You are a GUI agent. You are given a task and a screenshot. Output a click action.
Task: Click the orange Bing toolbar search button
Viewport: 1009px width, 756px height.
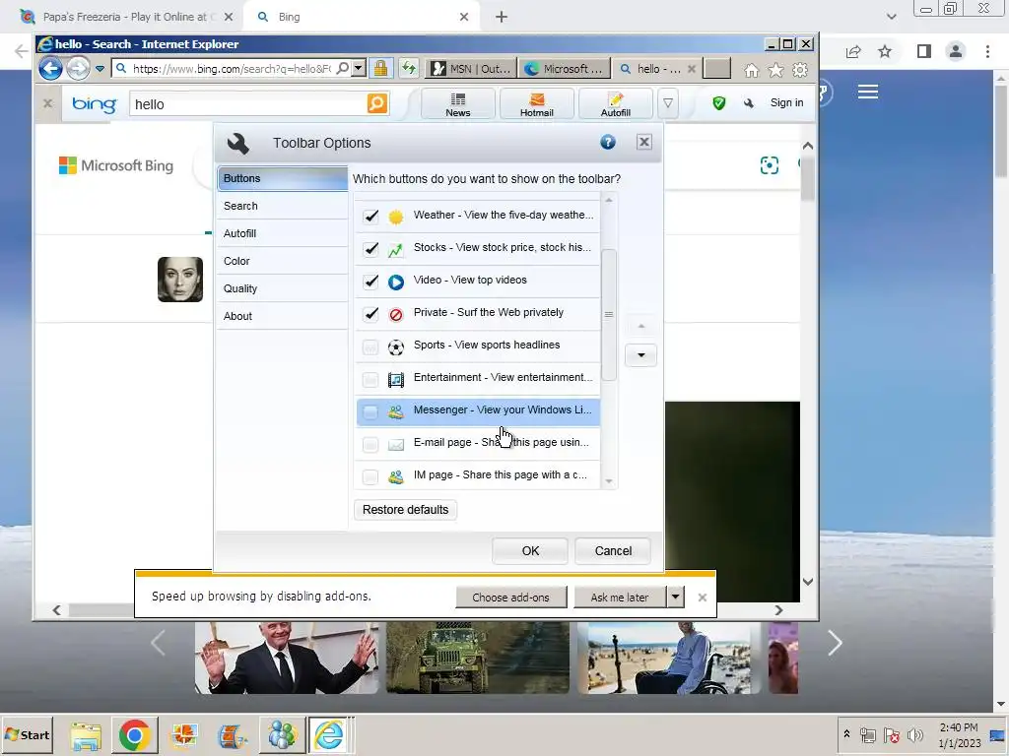(377, 102)
